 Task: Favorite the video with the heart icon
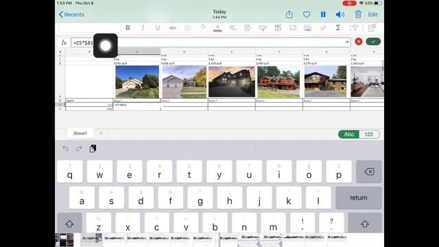307,14
